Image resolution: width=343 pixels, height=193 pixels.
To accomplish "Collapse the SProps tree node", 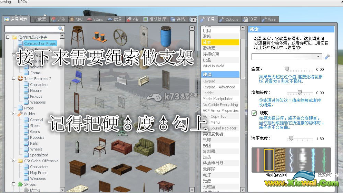I will point(13,184).
